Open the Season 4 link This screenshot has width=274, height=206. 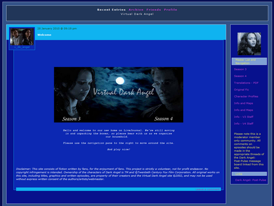[x=240, y=76]
